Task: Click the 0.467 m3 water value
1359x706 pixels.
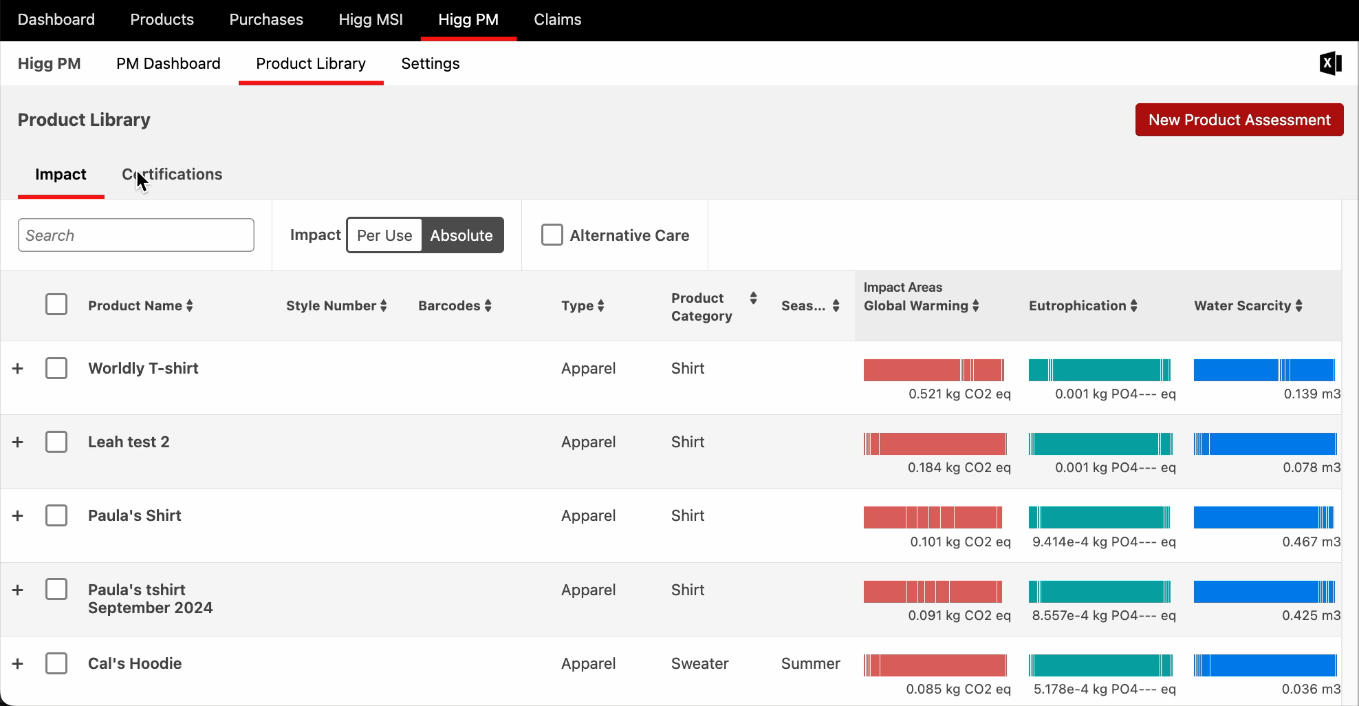Action: pyautogui.click(x=1312, y=542)
